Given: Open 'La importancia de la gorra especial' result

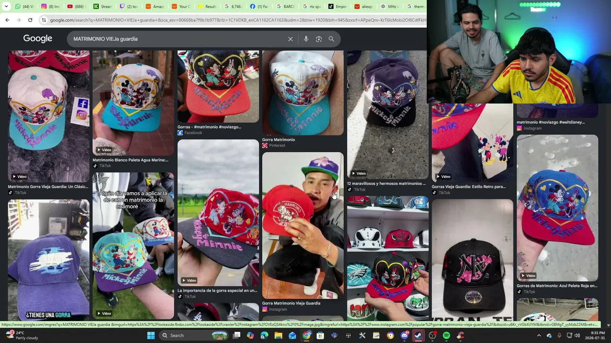Looking at the screenshot, I should 217,291.
